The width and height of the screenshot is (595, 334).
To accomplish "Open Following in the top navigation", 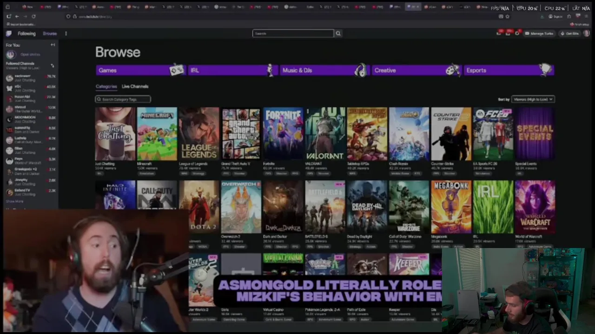I will 26,33.
